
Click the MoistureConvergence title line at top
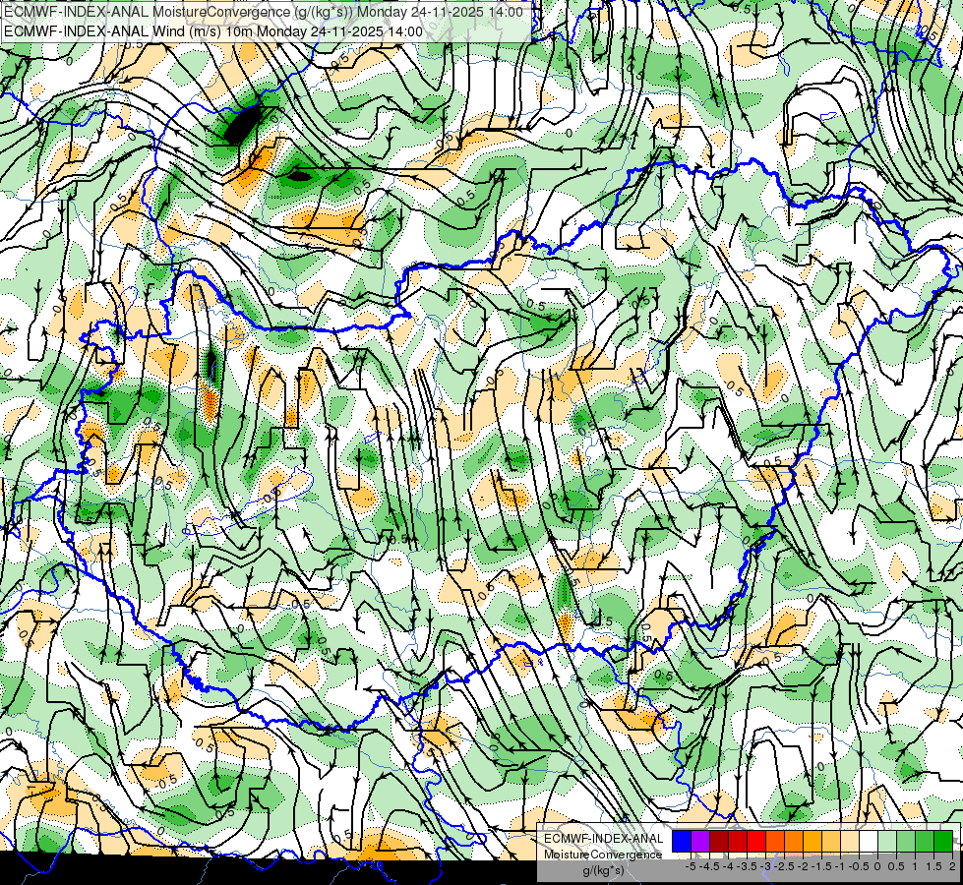[x=264, y=12]
